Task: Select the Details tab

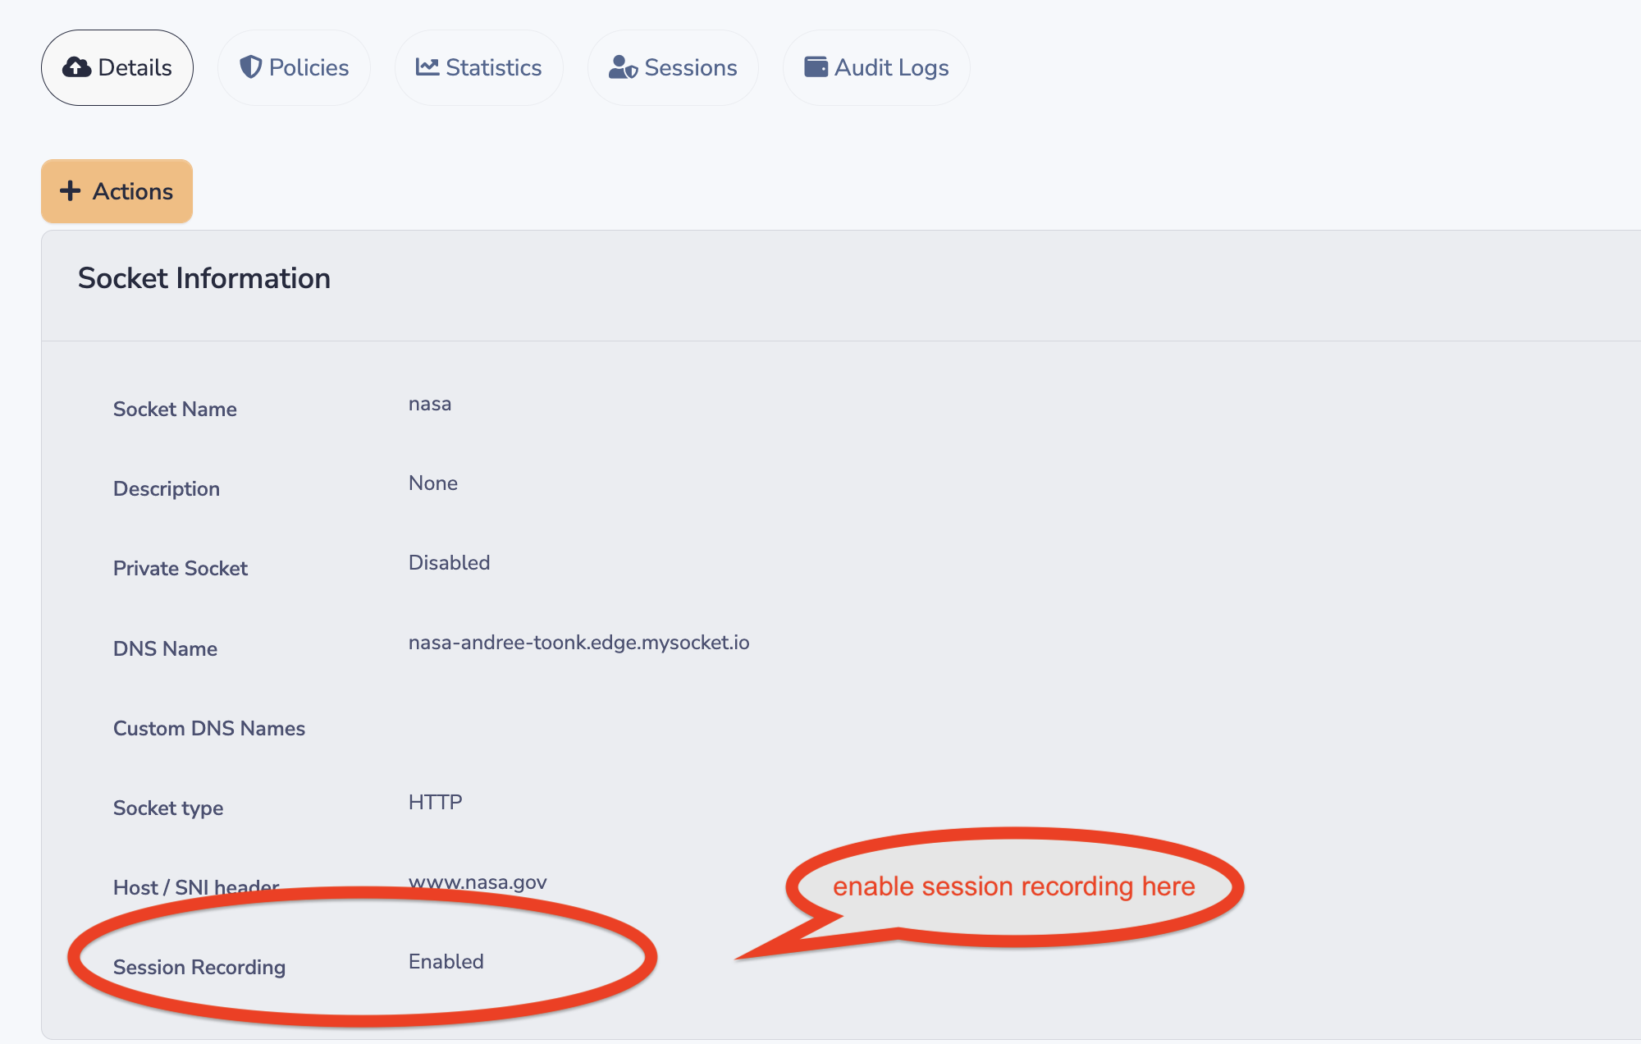Action: 117,67
